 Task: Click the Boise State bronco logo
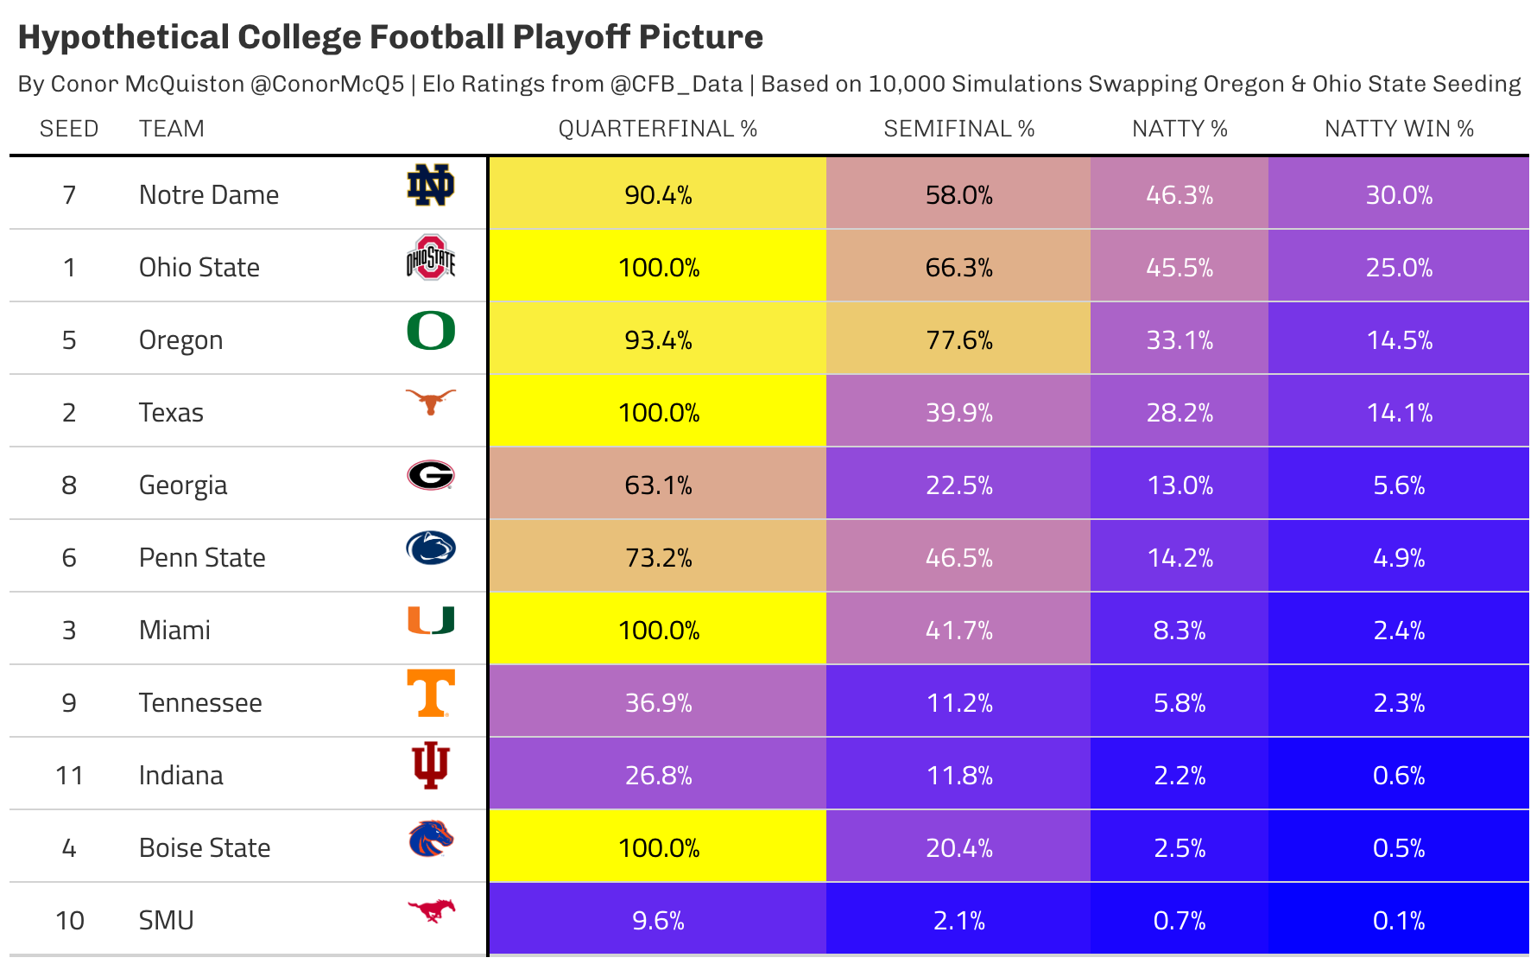pos(430,838)
